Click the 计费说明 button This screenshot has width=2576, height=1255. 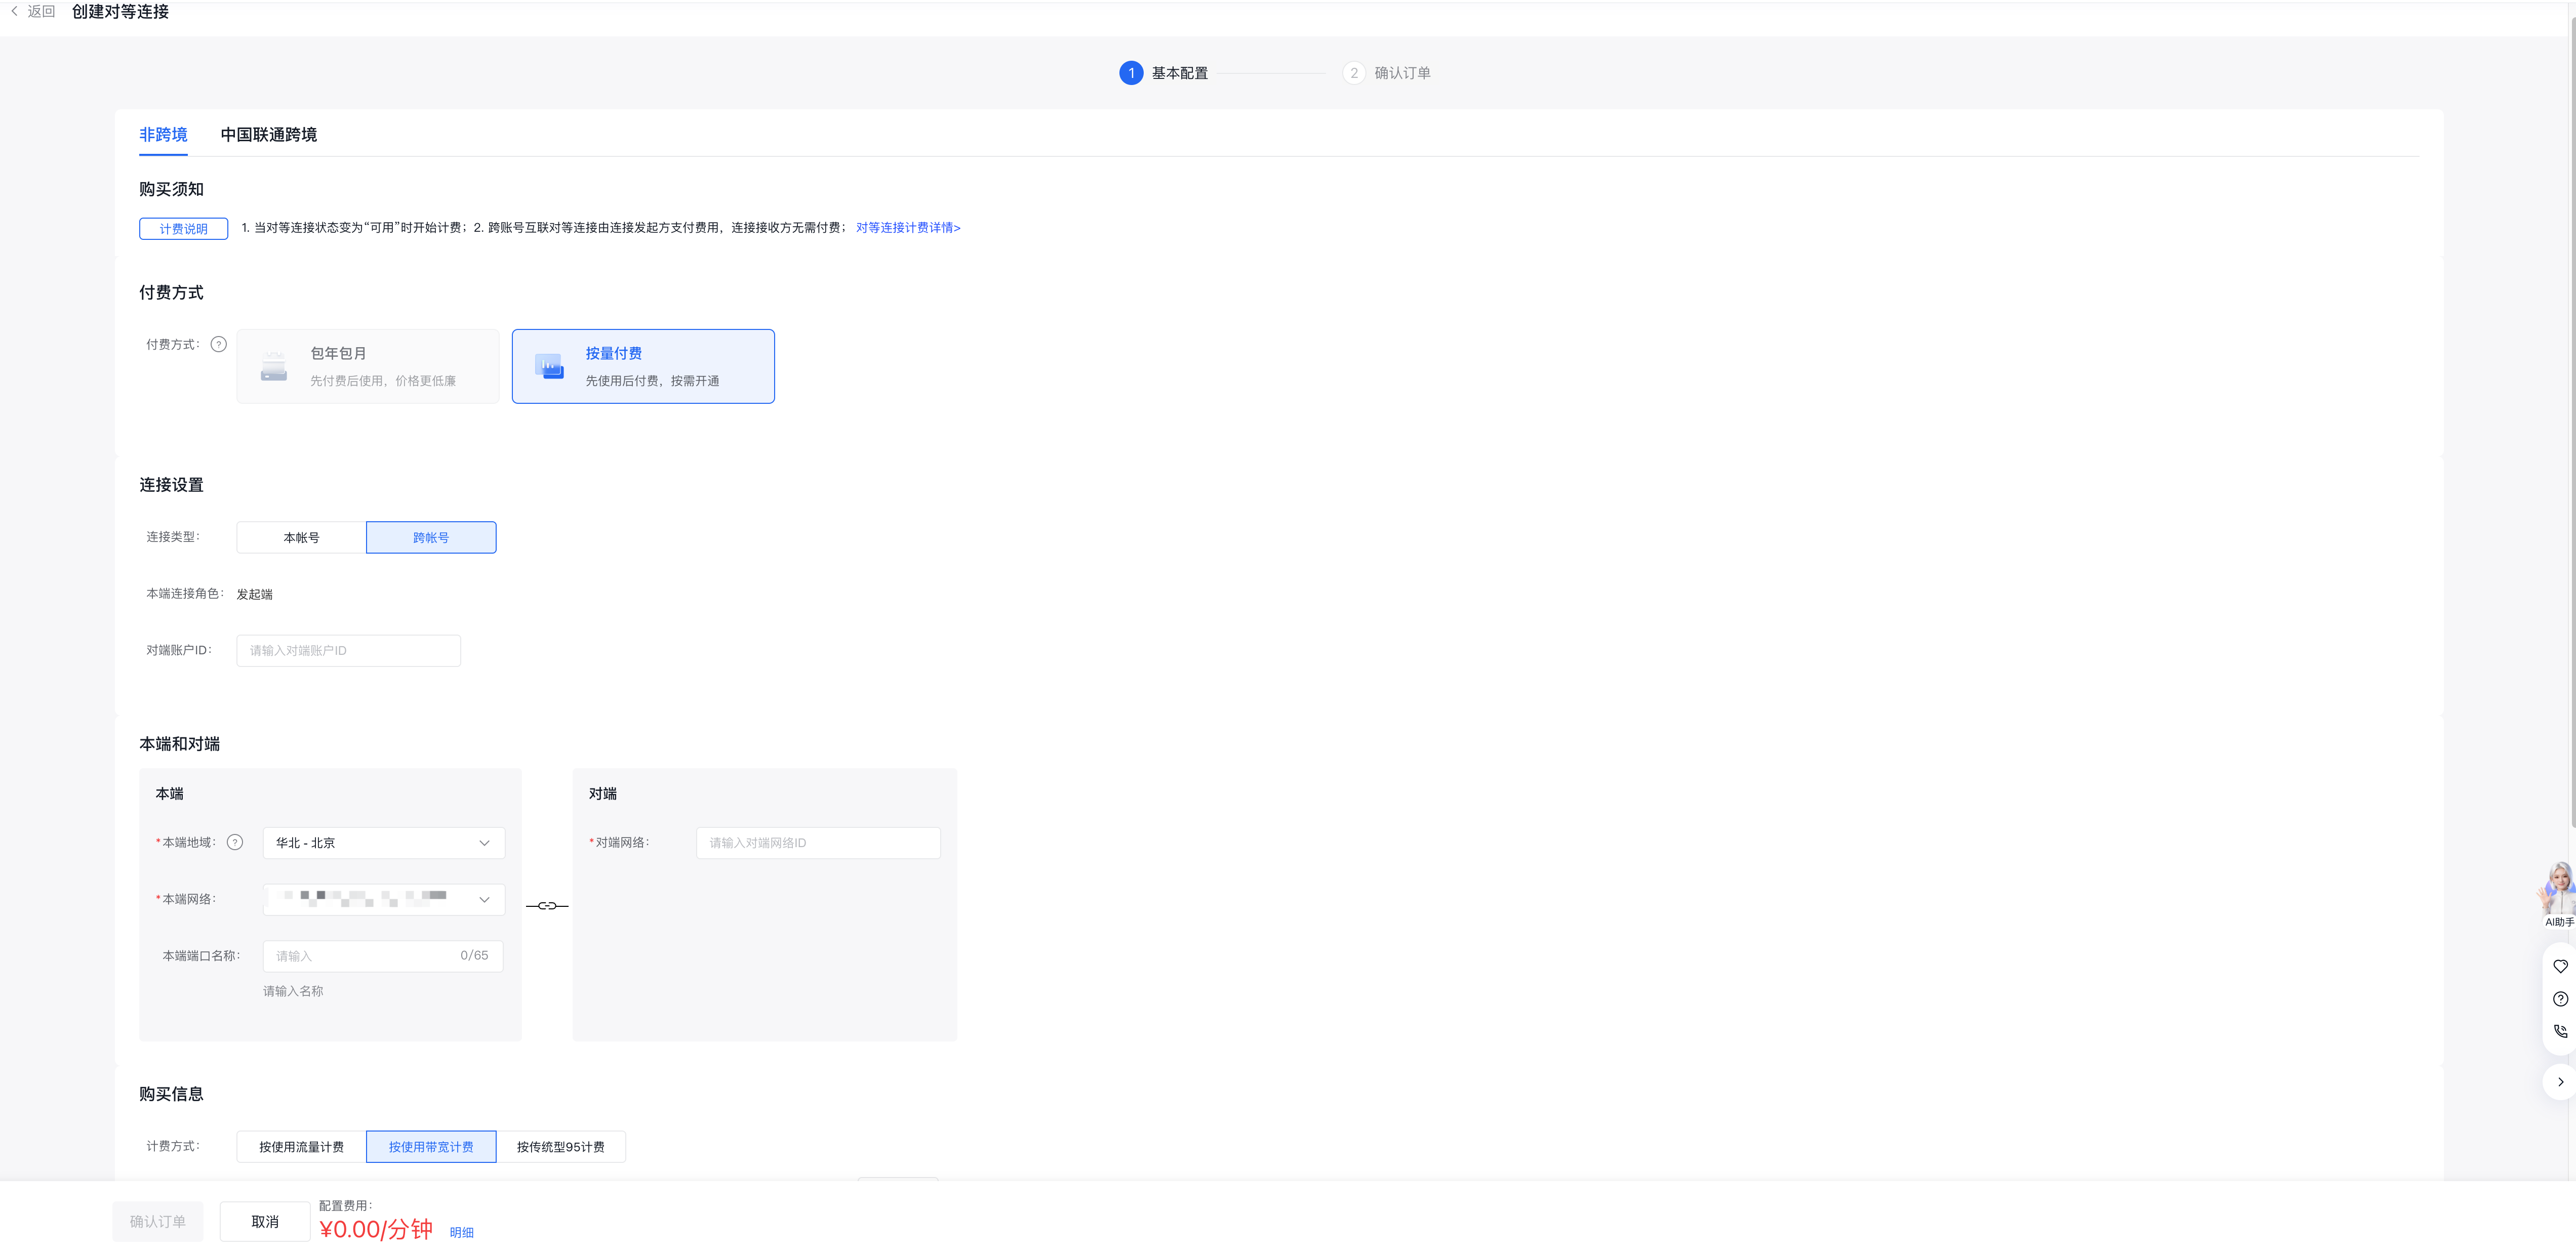184,229
